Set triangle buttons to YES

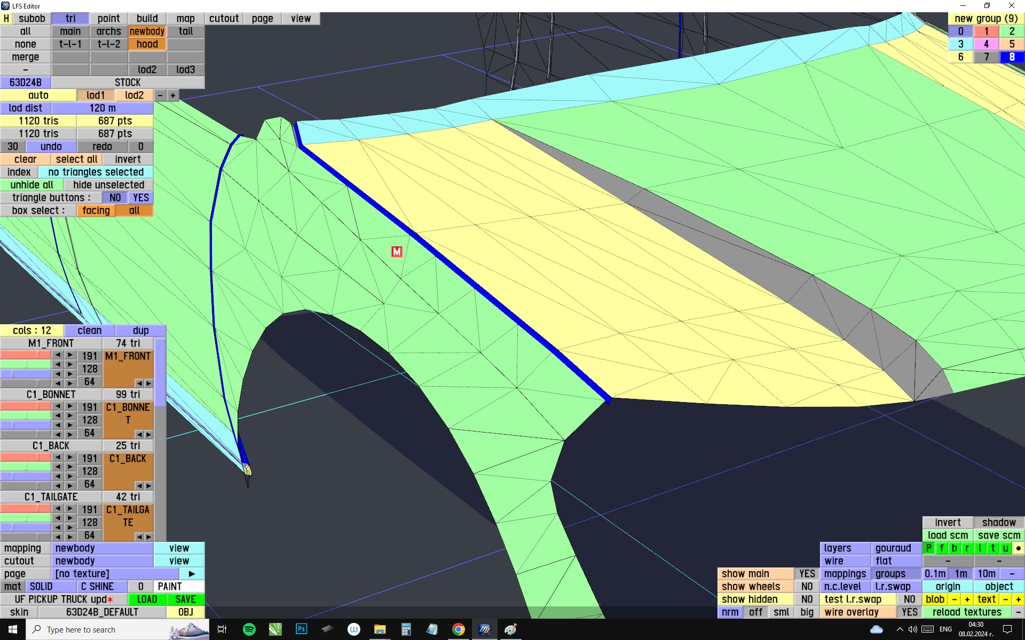[x=141, y=198]
